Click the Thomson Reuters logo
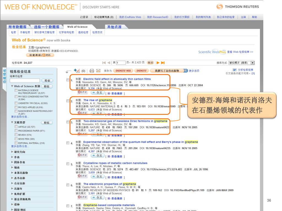 (x=238, y=7)
